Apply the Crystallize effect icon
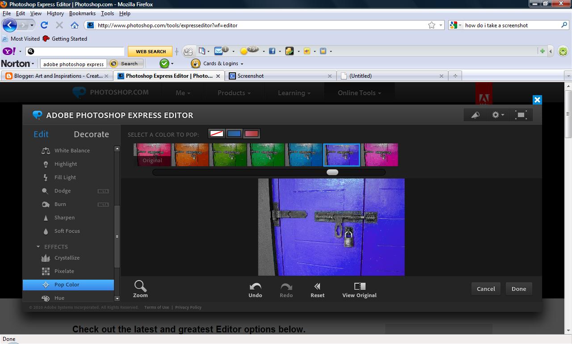 point(46,258)
